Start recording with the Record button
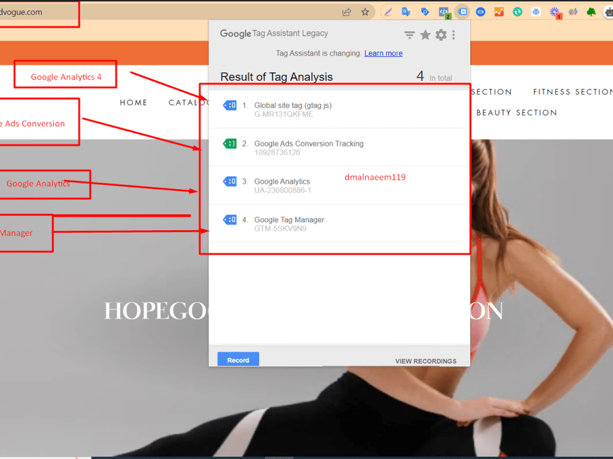The height and width of the screenshot is (459, 613). coord(238,359)
